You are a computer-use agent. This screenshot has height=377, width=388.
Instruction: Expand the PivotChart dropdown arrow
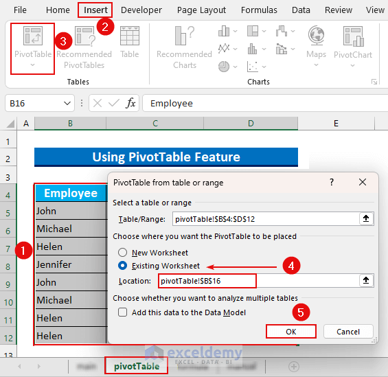[x=353, y=65]
